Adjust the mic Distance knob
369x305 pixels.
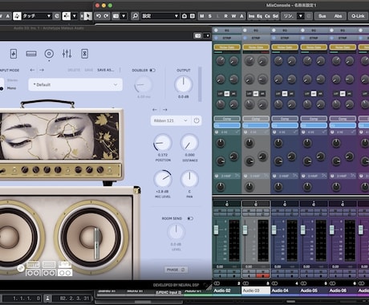tap(189, 143)
